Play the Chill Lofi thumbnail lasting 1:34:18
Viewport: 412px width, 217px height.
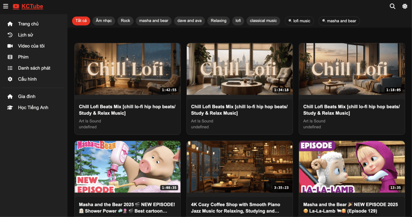(x=240, y=69)
